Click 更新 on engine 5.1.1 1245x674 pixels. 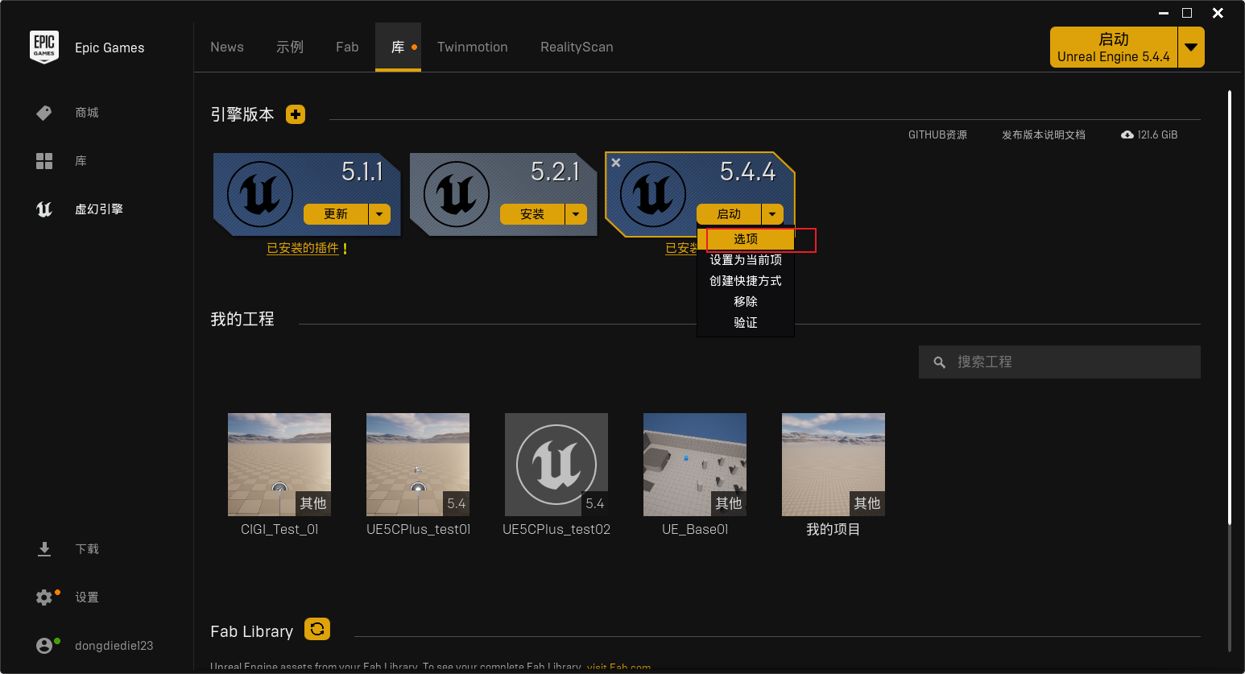336,214
